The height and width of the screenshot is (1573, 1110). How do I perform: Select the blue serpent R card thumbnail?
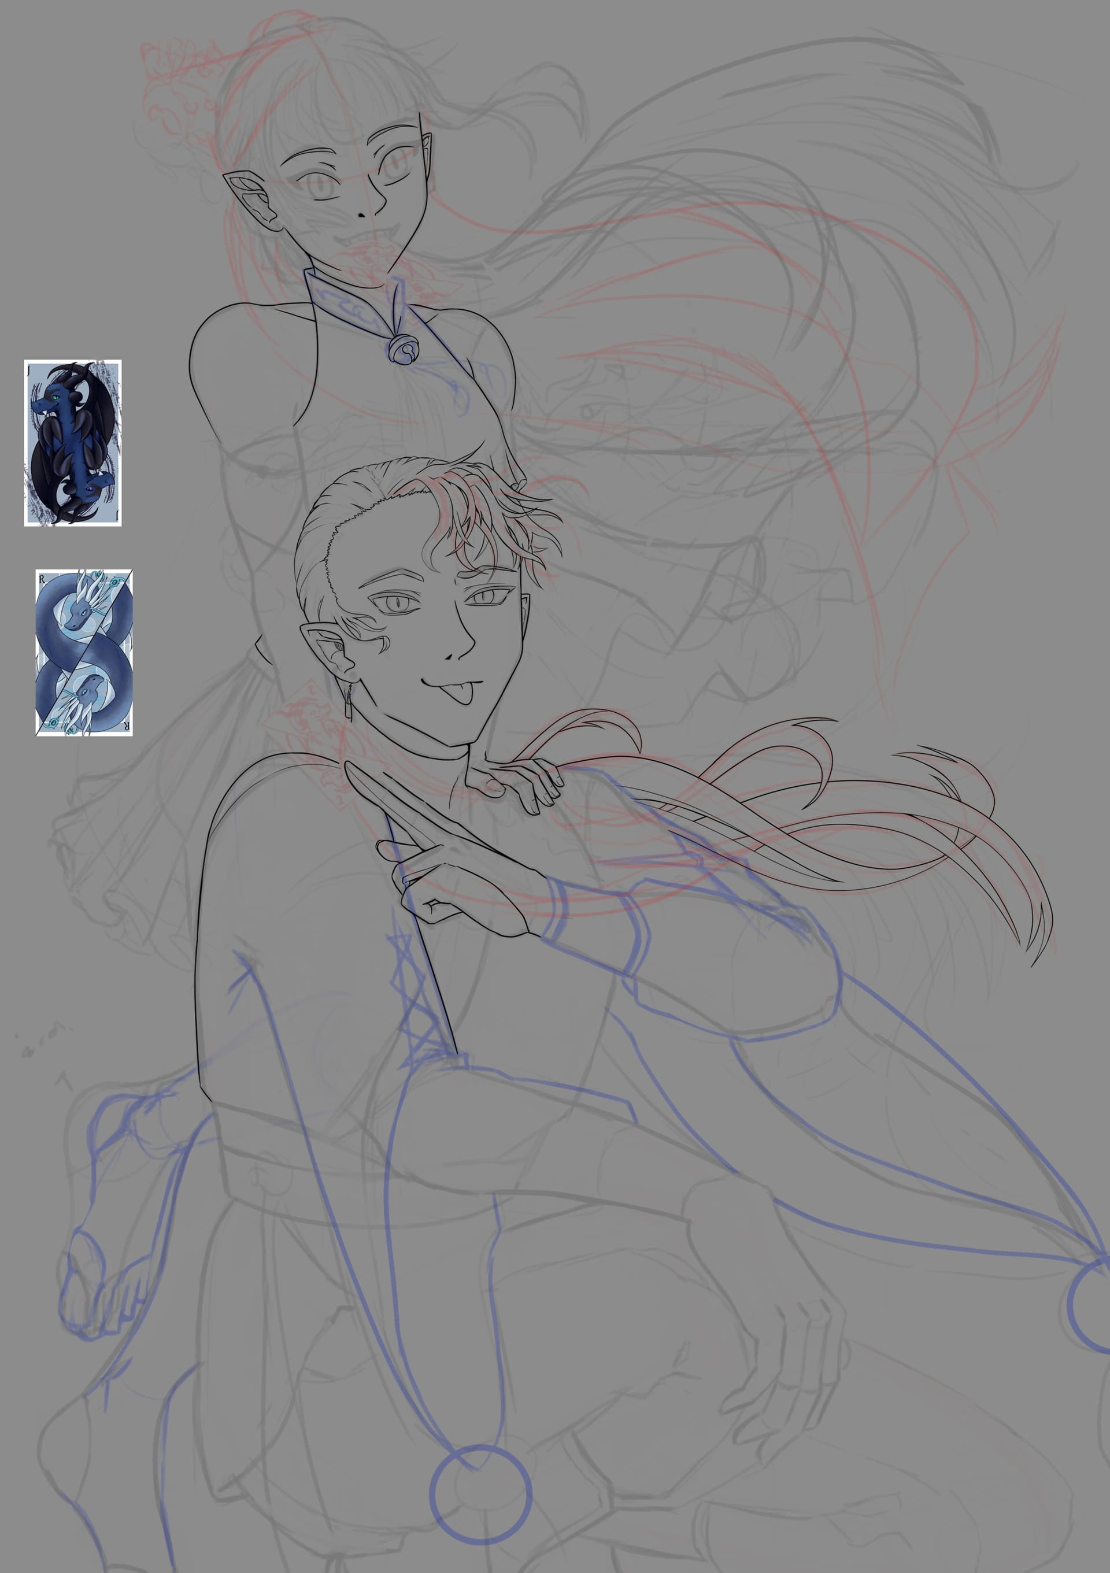pos(84,652)
